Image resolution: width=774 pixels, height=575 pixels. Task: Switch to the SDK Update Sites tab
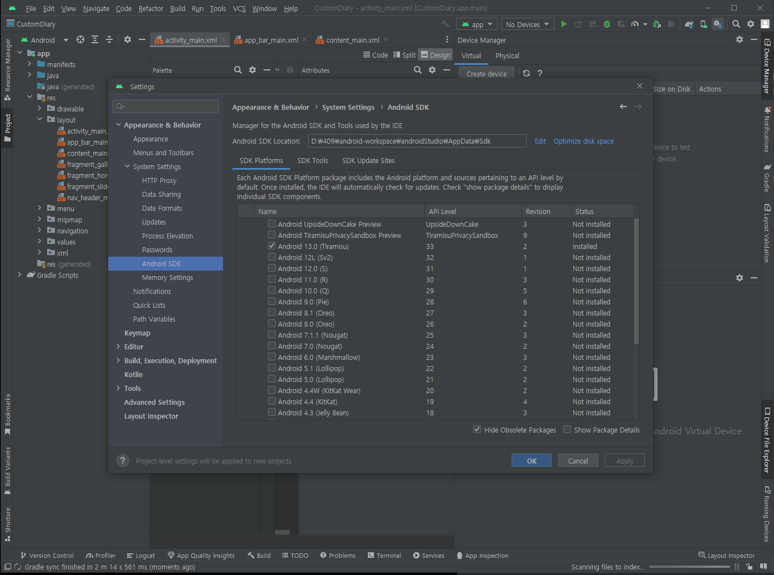click(368, 160)
